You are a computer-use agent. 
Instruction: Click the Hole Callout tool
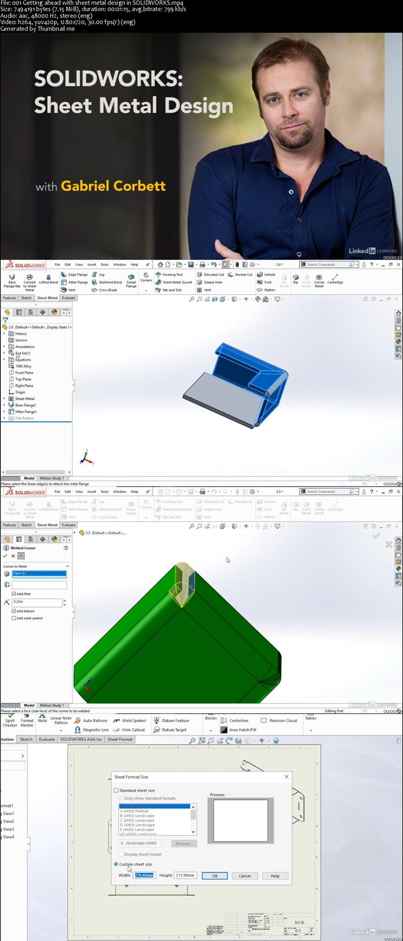tap(129, 730)
